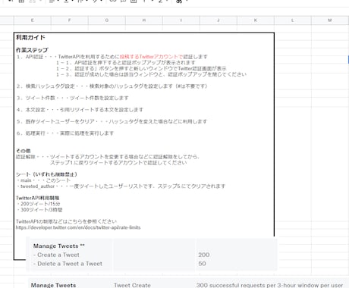The width and height of the screenshot is (349, 288).
Task: Click the 'Manage Tweets **' table heading
Action: pos(59,246)
